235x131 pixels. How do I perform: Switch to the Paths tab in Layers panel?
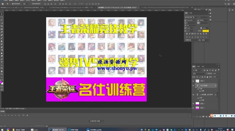[203, 66]
